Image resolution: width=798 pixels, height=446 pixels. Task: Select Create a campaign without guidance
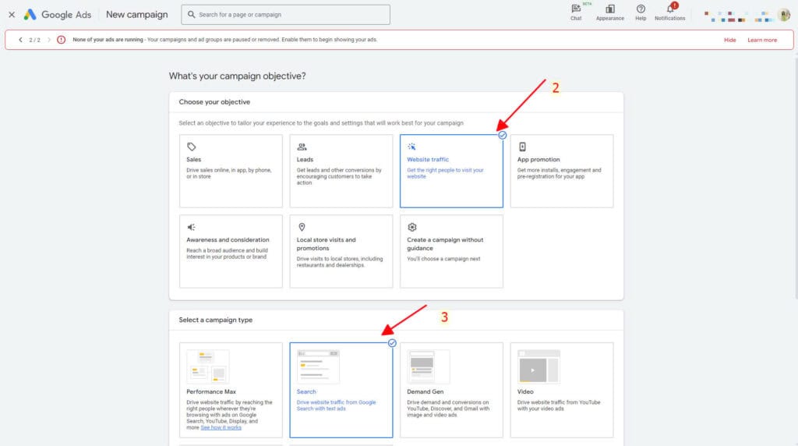(x=451, y=251)
